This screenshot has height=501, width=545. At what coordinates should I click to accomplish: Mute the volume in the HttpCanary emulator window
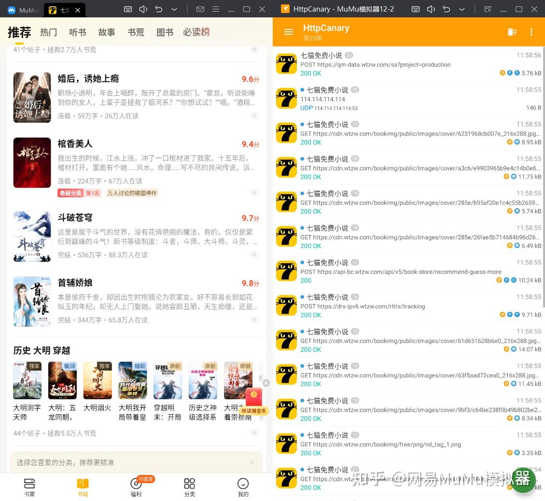[x=431, y=9]
